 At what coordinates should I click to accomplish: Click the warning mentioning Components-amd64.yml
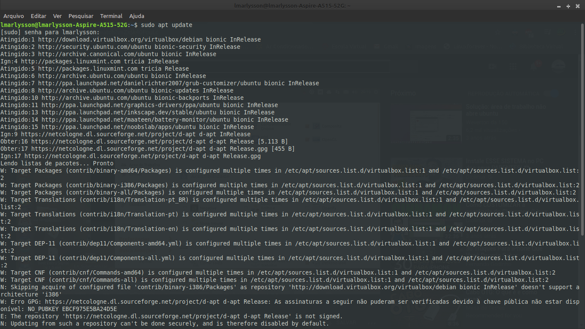point(290,247)
